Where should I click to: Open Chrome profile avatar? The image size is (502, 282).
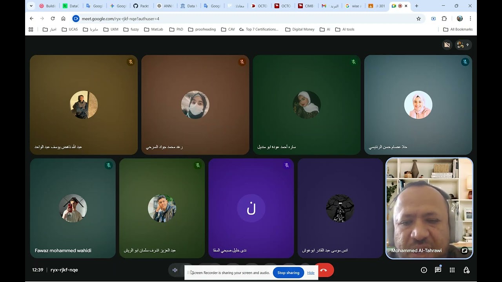click(x=460, y=18)
